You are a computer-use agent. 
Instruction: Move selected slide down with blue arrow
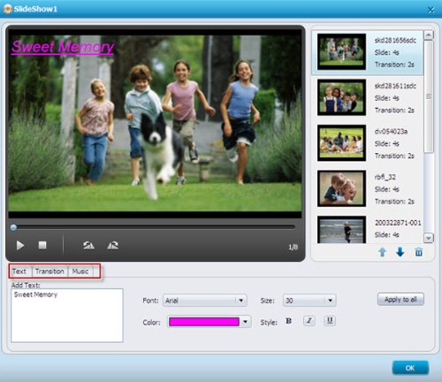point(400,252)
